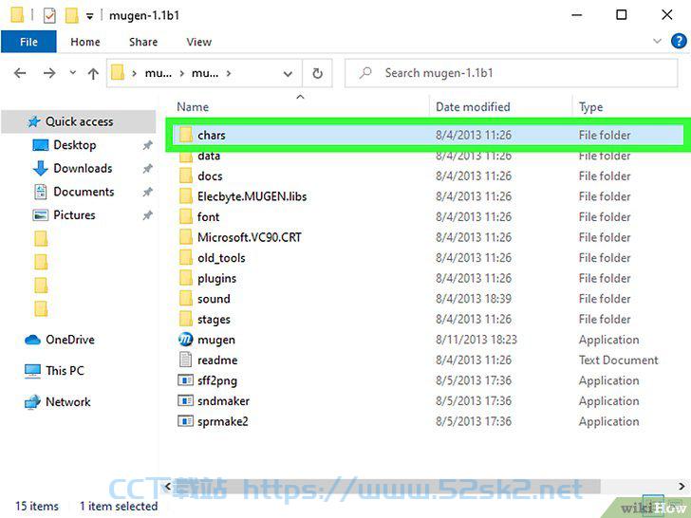
Task: Select the font folder icon
Action: tap(186, 216)
